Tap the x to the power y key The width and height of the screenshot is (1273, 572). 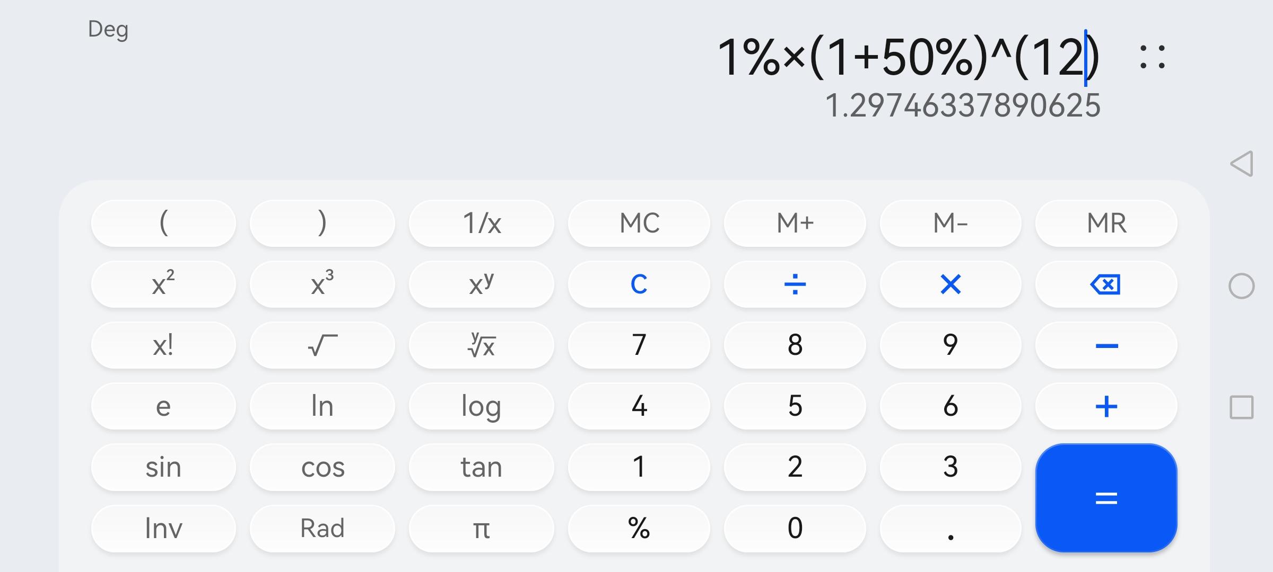click(x=482, y=284)
